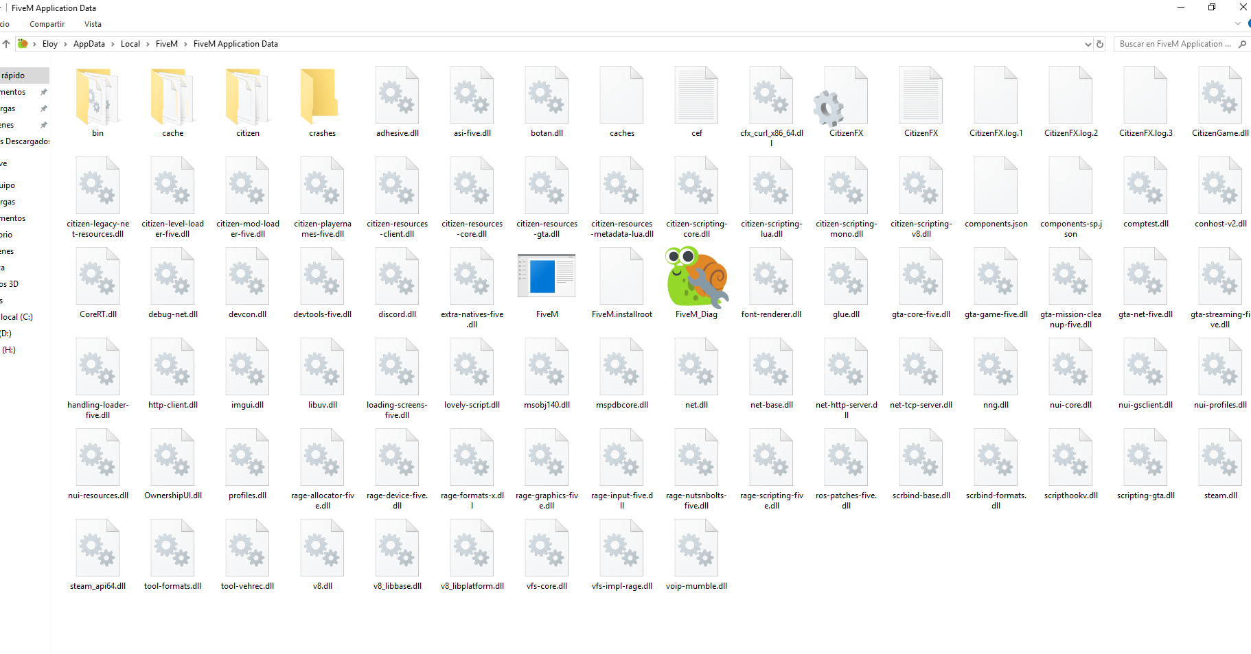Select the (H:) drive in sidebar
1251x654 pixels.
pyautogui.click(x=9, y=350)
